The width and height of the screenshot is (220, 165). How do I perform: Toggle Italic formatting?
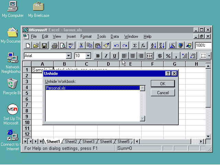coord(106,56)
